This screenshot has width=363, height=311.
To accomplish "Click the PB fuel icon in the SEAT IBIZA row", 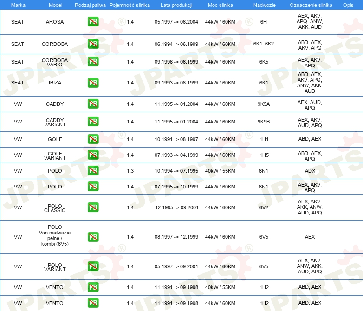I will [93, 83].
